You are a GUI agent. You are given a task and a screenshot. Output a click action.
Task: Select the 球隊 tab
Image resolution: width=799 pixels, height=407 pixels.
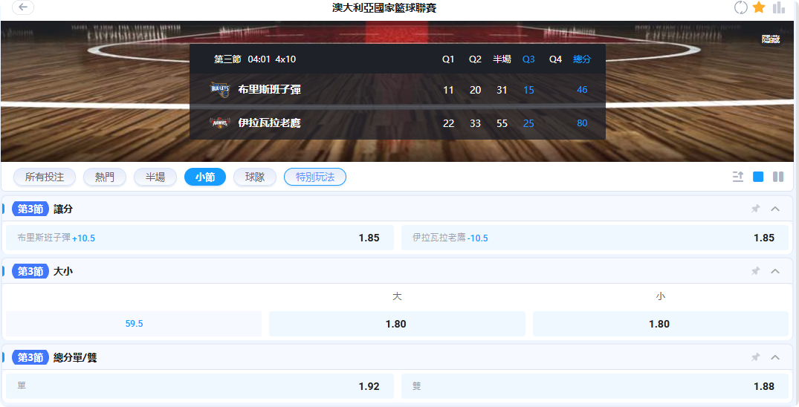255,177
